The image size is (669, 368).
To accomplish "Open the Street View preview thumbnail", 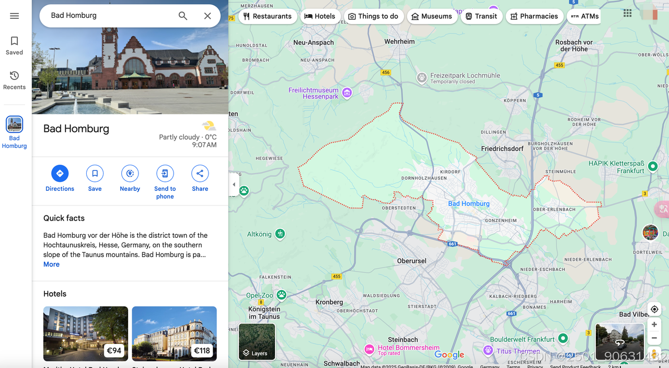I will pos(620,342).
